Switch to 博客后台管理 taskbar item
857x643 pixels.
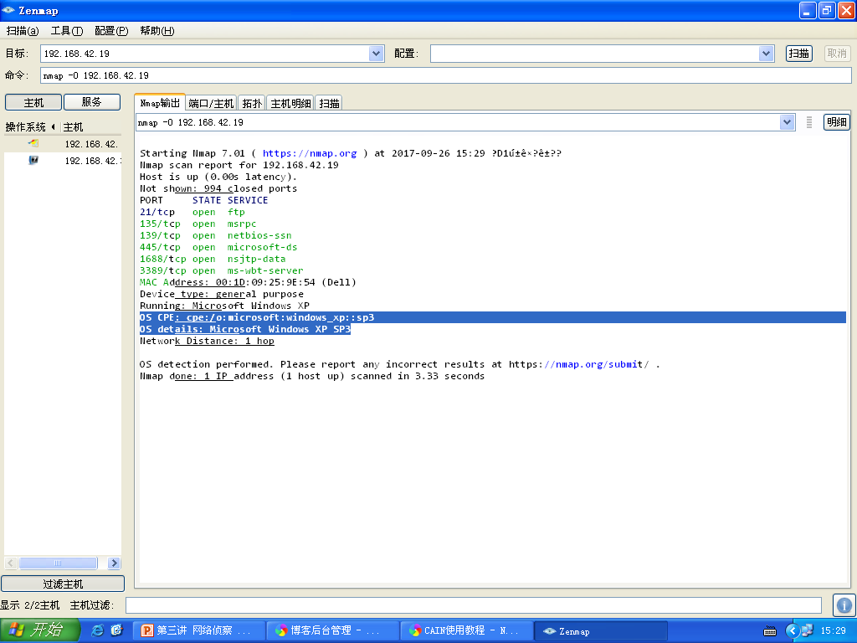coord(332,631)
